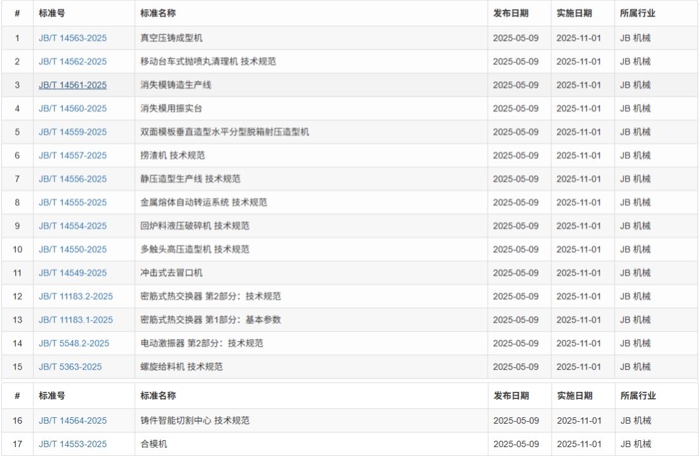The width and height of the screenshot is (700, 456).
Task: Open the JB/T 14562-2025 standard link
Action: point(72,61)
